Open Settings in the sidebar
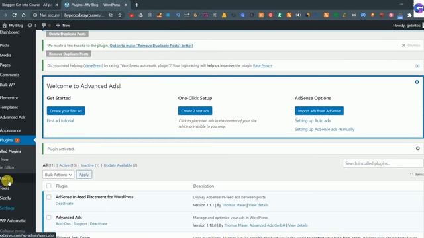The height and width of the screenshot is (238, 424). coord(7,208)
